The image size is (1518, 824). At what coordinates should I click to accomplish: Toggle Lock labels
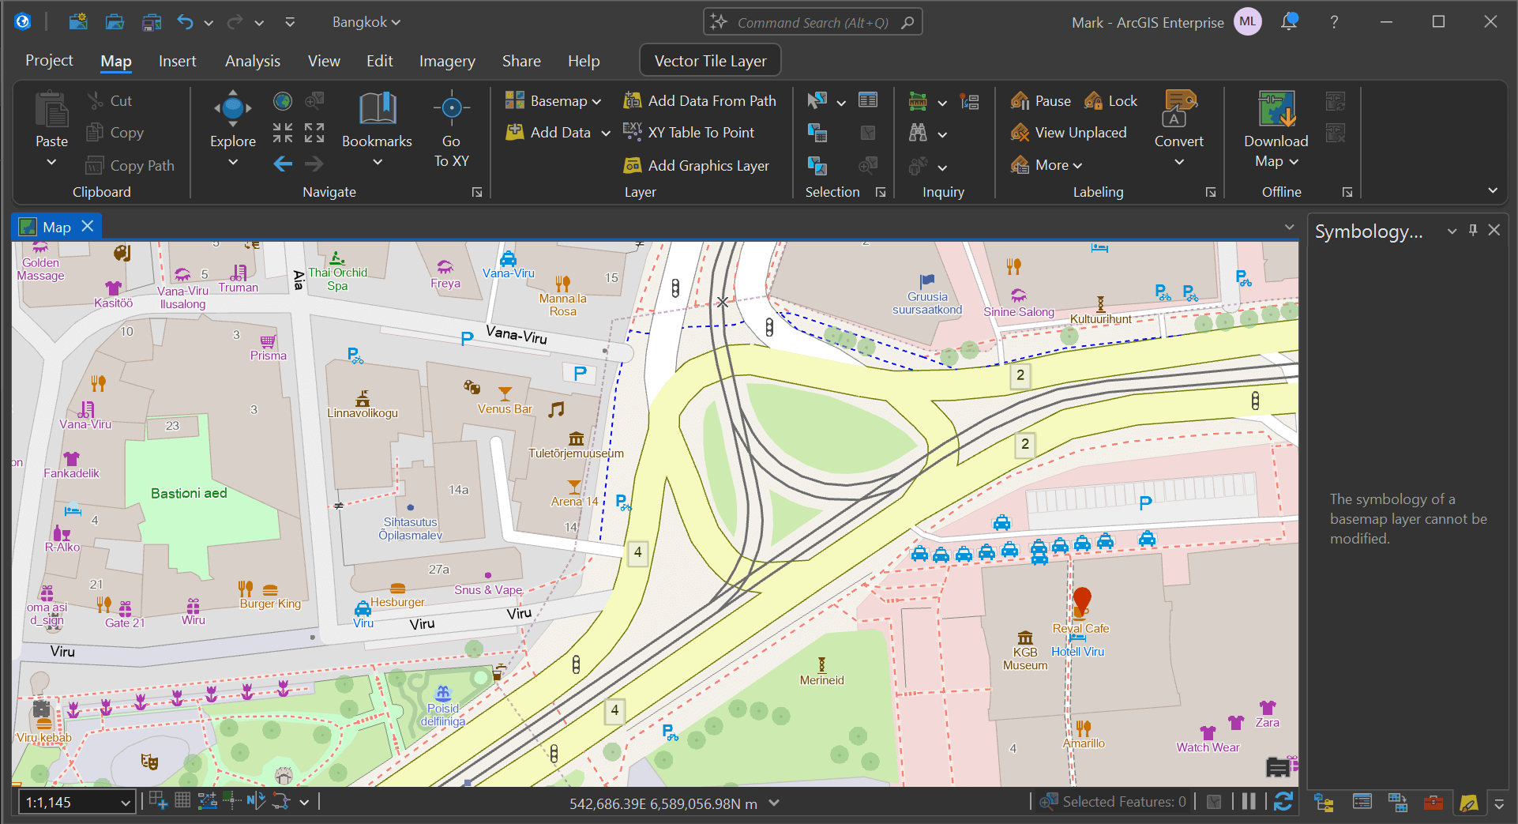tap(1110, 101)
